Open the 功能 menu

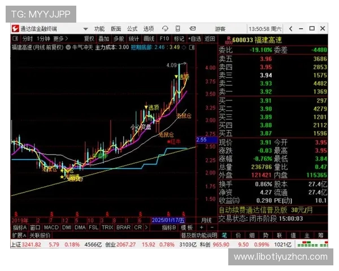(x=99, y=29)
